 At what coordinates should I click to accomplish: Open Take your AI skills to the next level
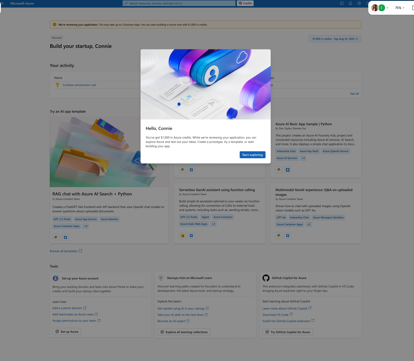(x=180, y=315)
